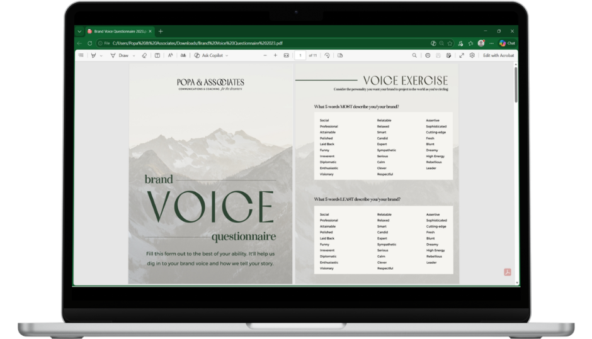Screen dimensions: 592x339
Task: Click the address bar file path
Action: click(198, 43)
